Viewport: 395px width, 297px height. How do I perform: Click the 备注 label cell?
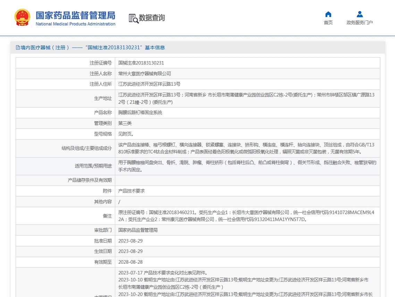(66, 216)
